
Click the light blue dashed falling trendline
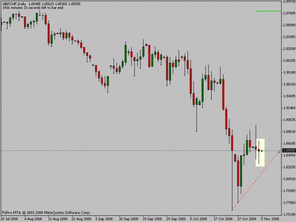pos(251,117)
